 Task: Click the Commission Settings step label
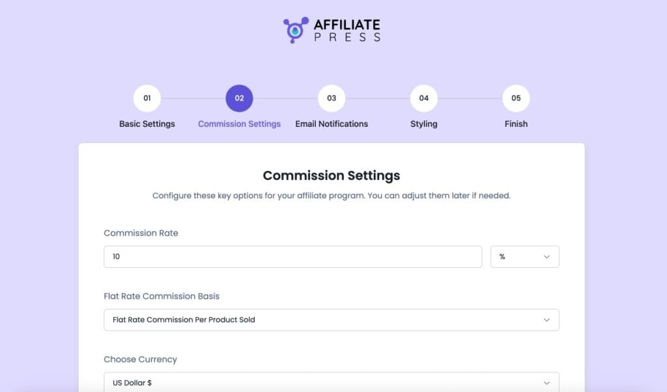coord(238,124)
